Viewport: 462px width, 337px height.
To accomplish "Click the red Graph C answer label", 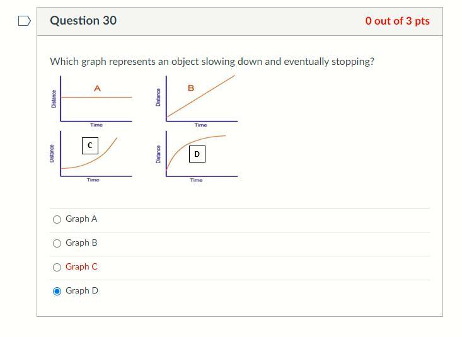I will pos(81,266).
